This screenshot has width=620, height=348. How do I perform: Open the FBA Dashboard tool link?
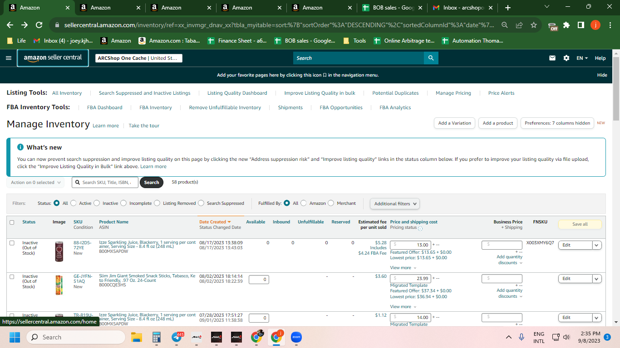pyautogui.click(x=105, y=108)
